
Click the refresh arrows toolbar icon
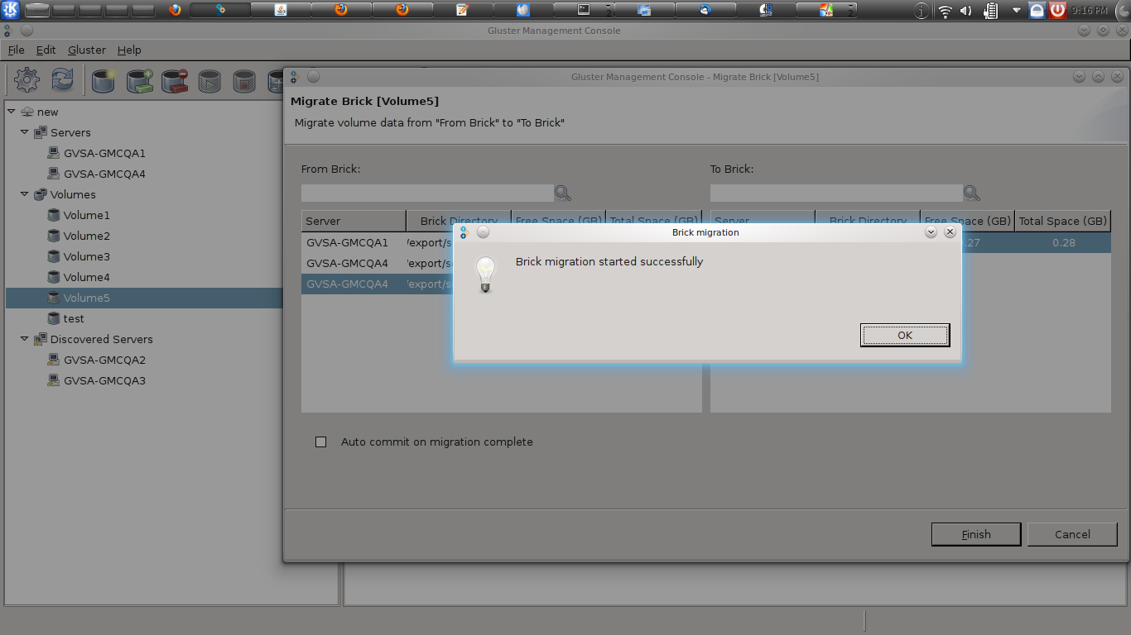pyautogui.click(x=63, y=80)
